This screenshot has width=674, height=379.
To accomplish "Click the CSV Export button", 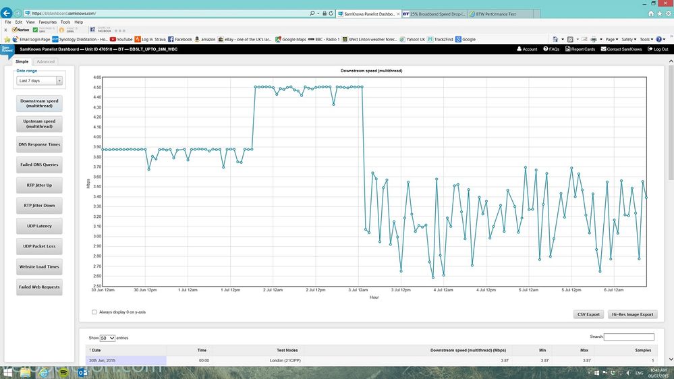I will (588, 314).
